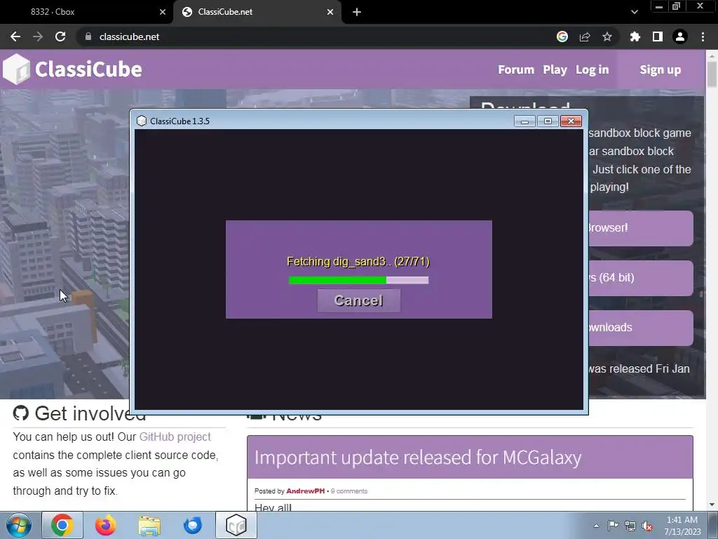This screenshot has height=539, width=718.
Task: Go forward in Chrome browser
Action: (x=38, y=36)
